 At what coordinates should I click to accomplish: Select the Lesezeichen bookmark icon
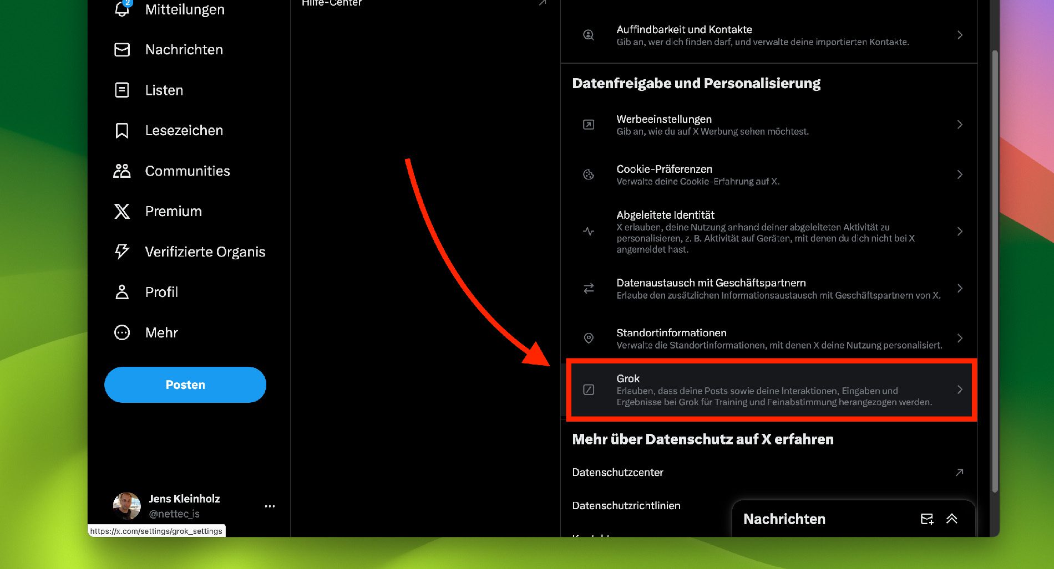(x=122, y=131)
